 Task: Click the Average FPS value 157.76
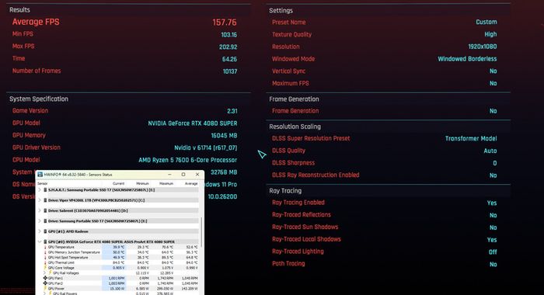(x=225, y=23)
